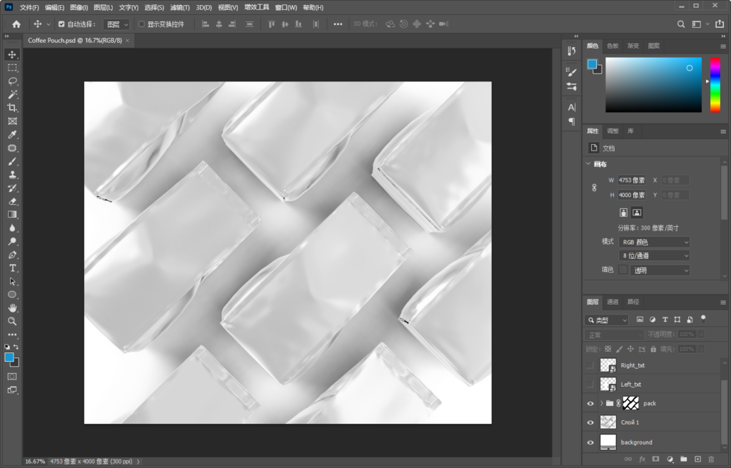Click the canvas fill color swatch
The image size is (731, 468).
pyautogui.click(x=623, y=270)
